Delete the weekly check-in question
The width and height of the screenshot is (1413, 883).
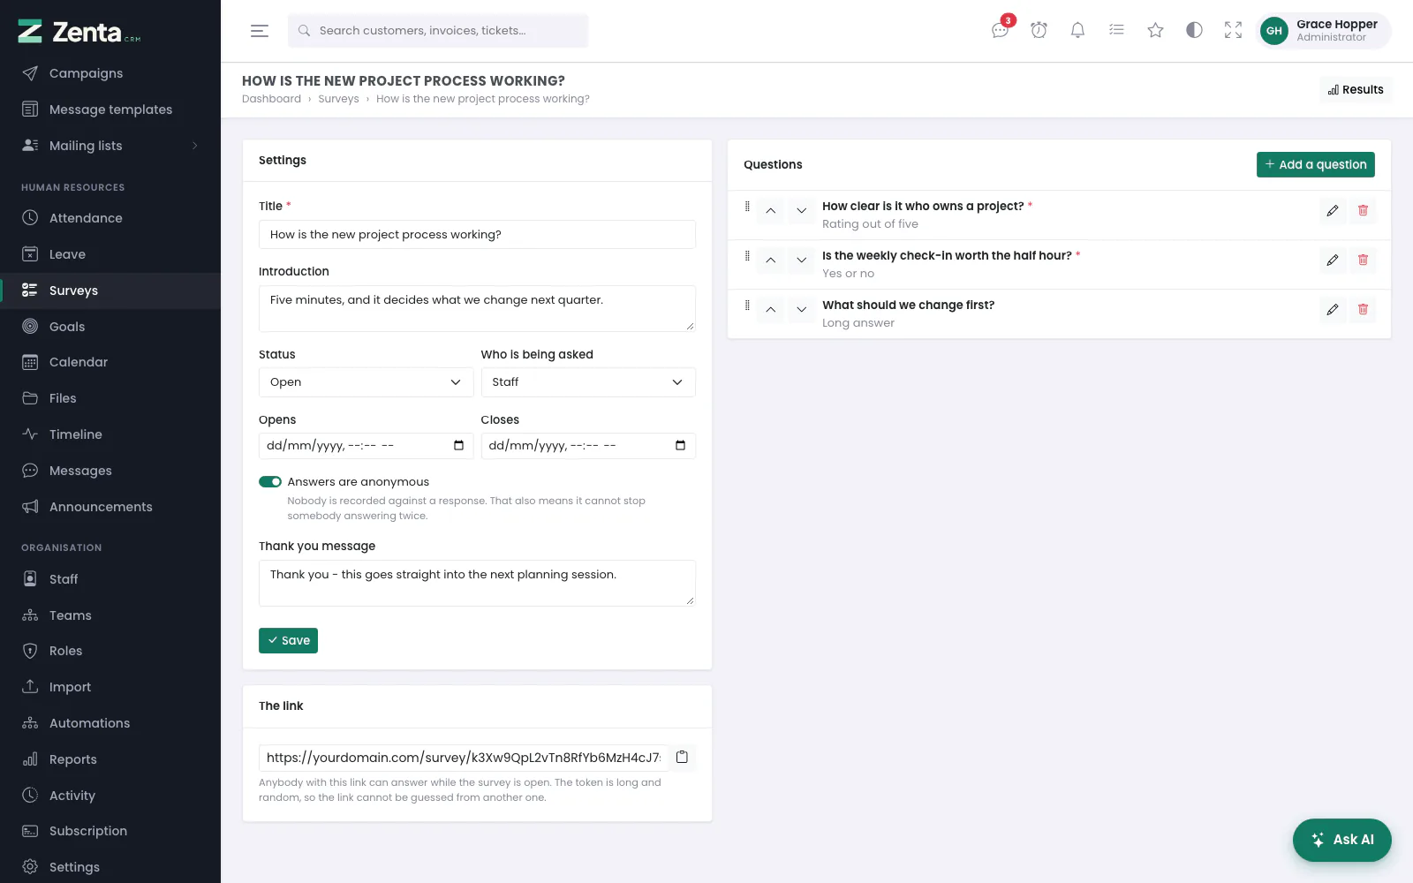(1363, 260)
